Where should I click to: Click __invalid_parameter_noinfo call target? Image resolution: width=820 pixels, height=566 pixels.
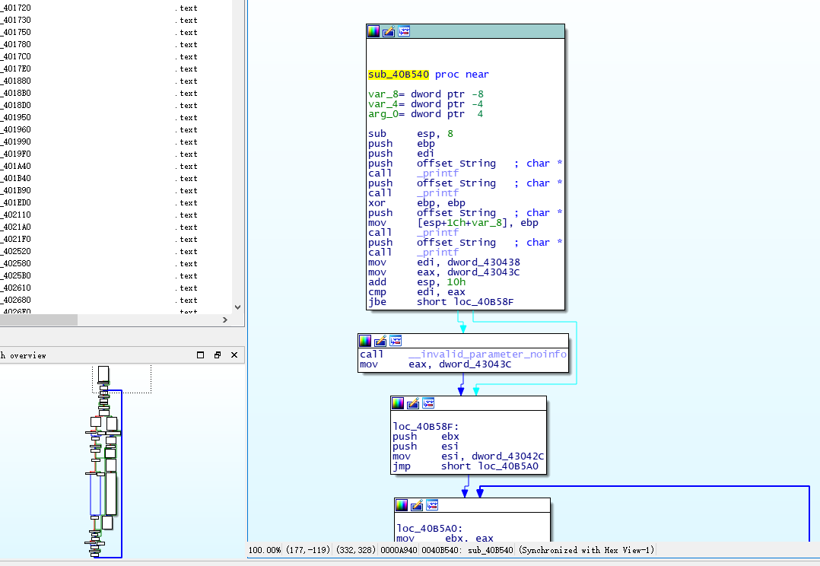(x=488, y=355)
